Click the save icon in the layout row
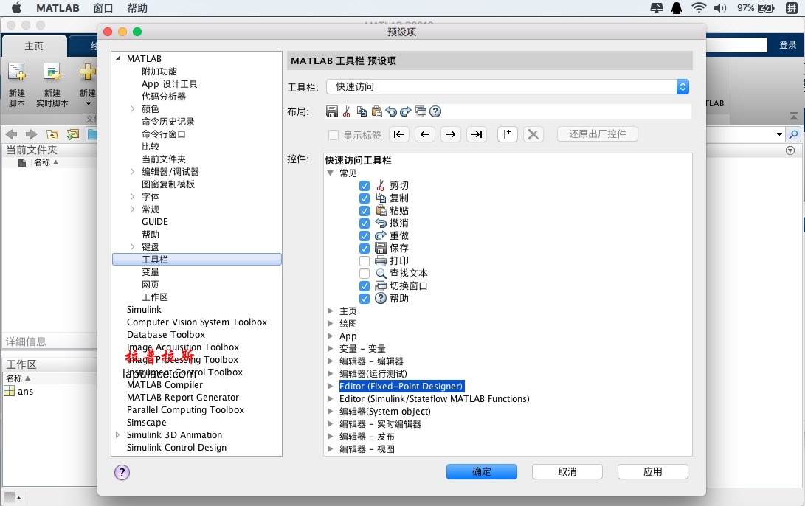 tap(331, 111)
